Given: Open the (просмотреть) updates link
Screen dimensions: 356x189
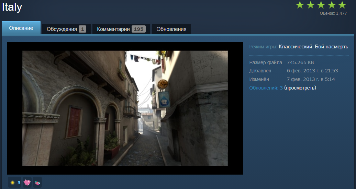Looking at the screenshot, I should tap(300, 88).
